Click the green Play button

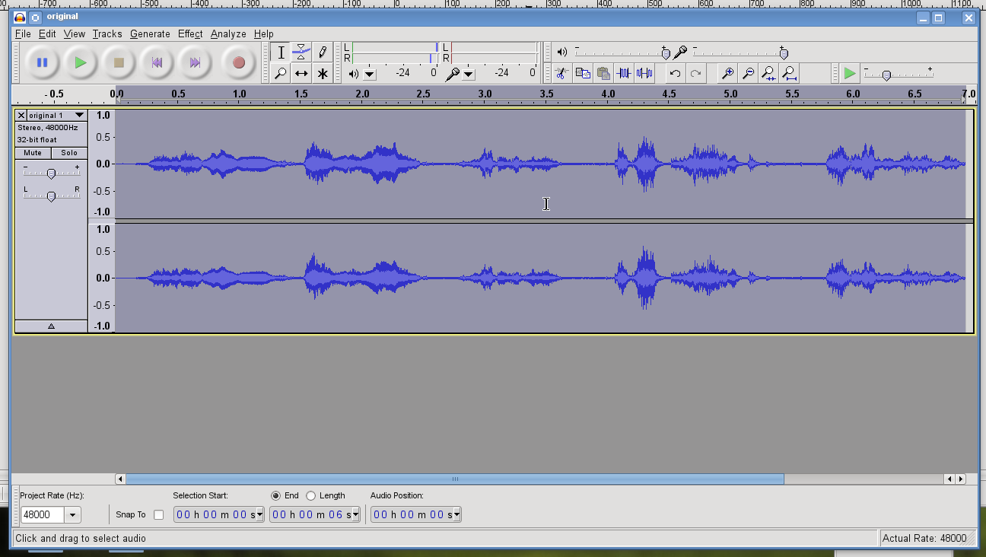pos(80,63)
